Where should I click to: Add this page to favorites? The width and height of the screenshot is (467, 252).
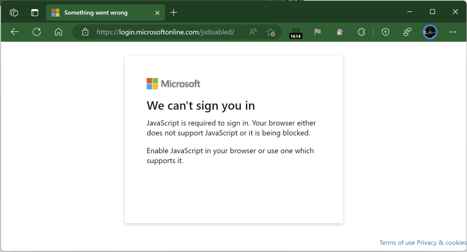point(270,32)
